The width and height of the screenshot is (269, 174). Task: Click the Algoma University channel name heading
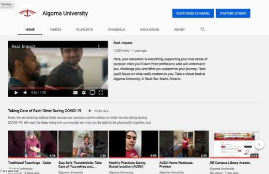click(x=65, y=14)
